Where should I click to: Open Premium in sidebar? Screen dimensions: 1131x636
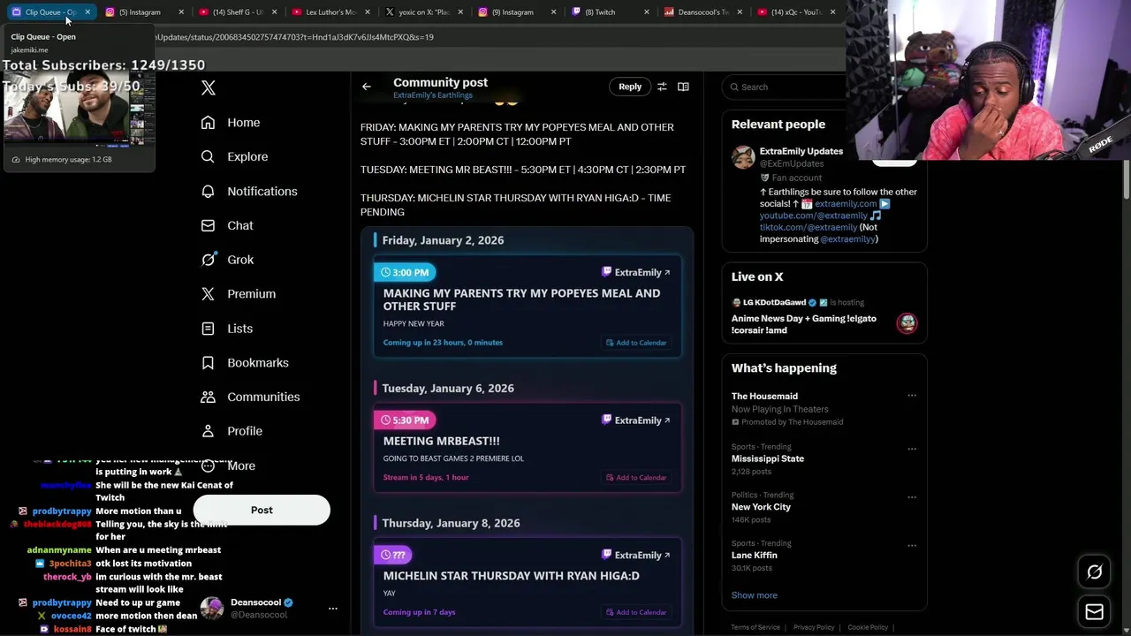tap(239, 294)
